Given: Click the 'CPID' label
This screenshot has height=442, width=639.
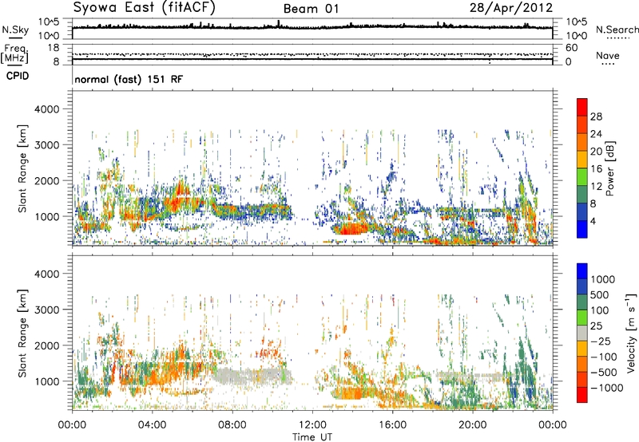Looking at the screenshot, I should tap(18, 76).
